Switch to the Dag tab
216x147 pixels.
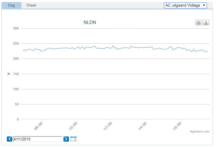click(11, 5)
